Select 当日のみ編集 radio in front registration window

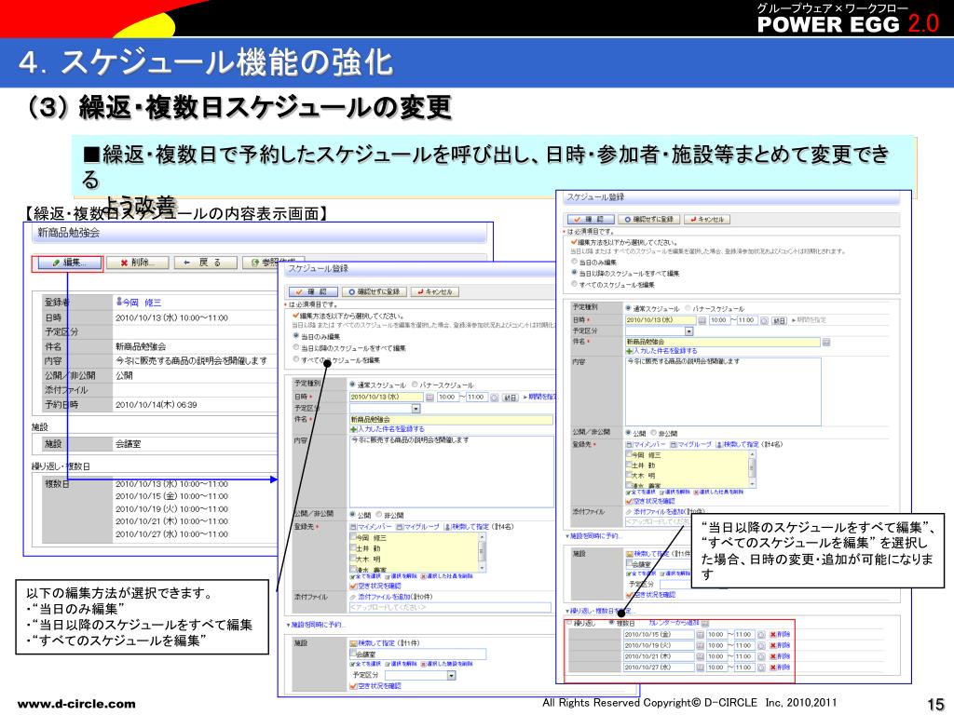[574, 262]
